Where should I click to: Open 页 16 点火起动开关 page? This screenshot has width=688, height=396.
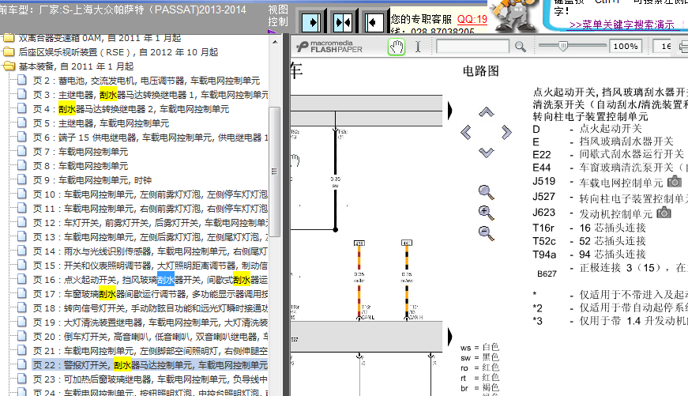coord(150,280)
